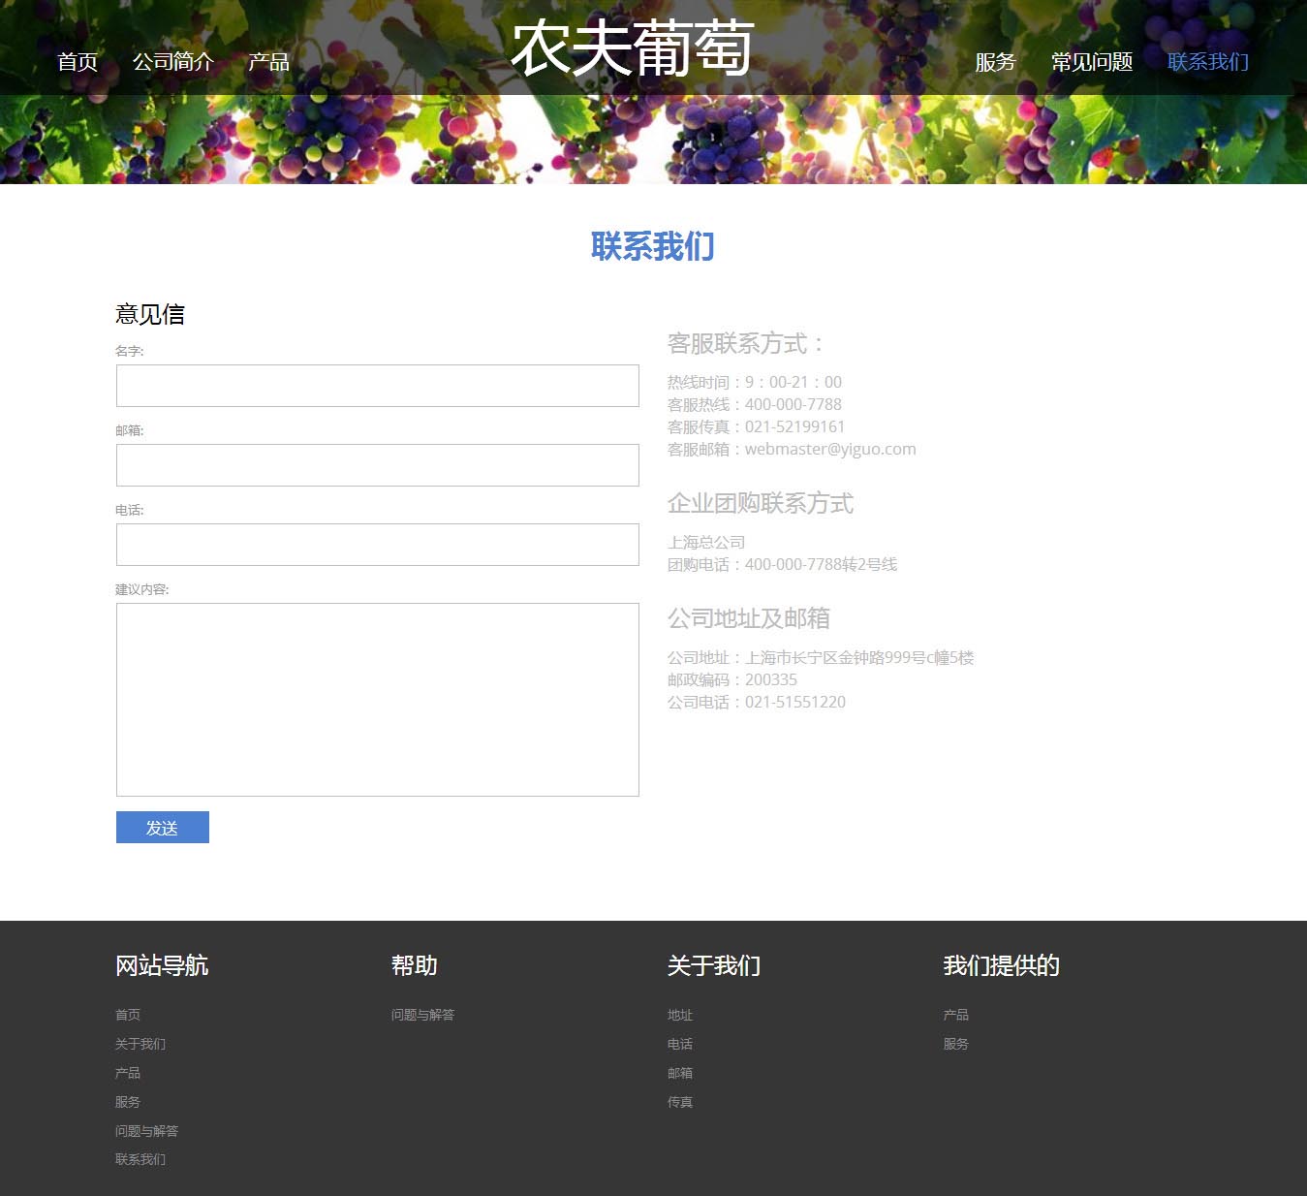1307x1196 pixels.
Task: Open 电话 link under 关于我们 footer
Action: coord(680,1044)
